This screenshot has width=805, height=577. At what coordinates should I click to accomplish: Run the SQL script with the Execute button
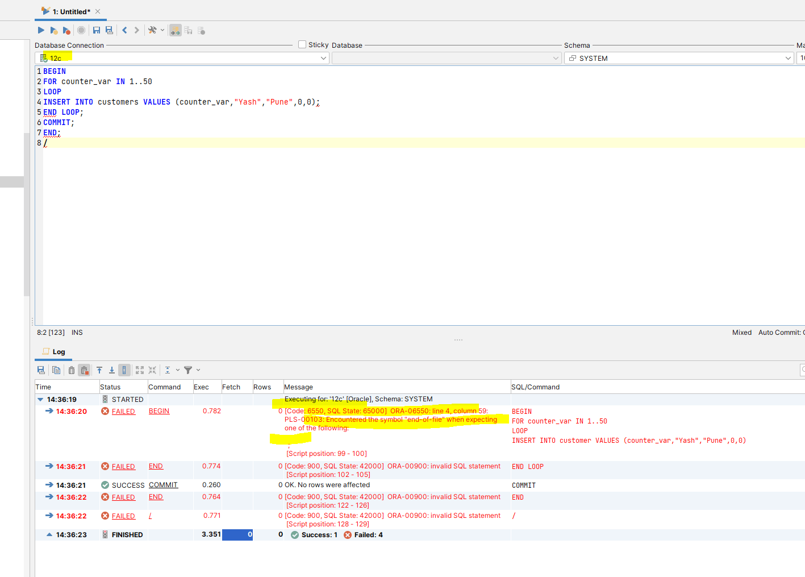[40, 30]
